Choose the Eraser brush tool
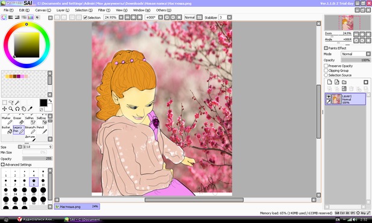Viewport: 372px width, 223px height. [19, 121]
